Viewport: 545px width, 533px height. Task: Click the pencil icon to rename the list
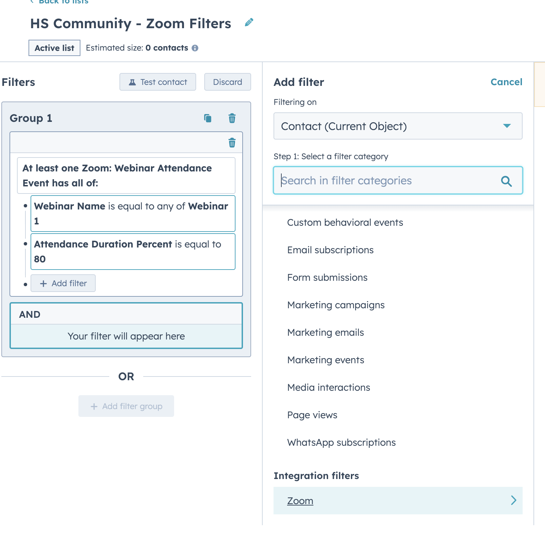[249, 22]
